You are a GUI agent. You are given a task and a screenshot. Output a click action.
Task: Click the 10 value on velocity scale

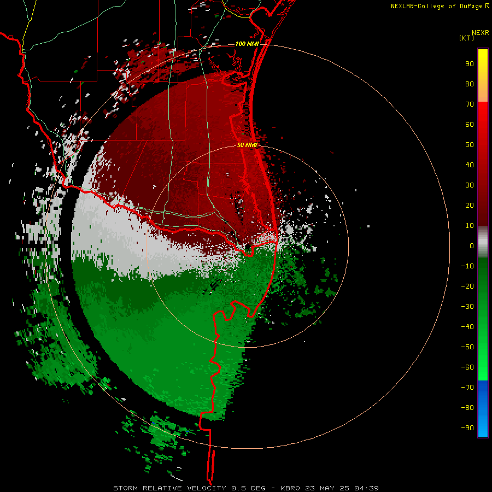(470, 226)
